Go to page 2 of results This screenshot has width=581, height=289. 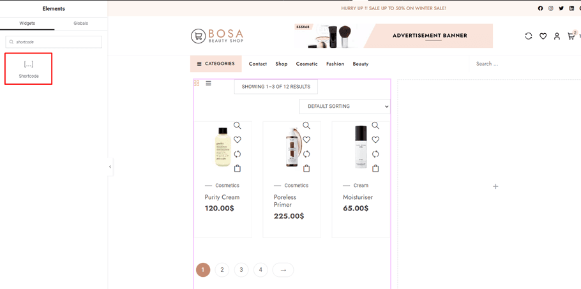coord(222,270)
